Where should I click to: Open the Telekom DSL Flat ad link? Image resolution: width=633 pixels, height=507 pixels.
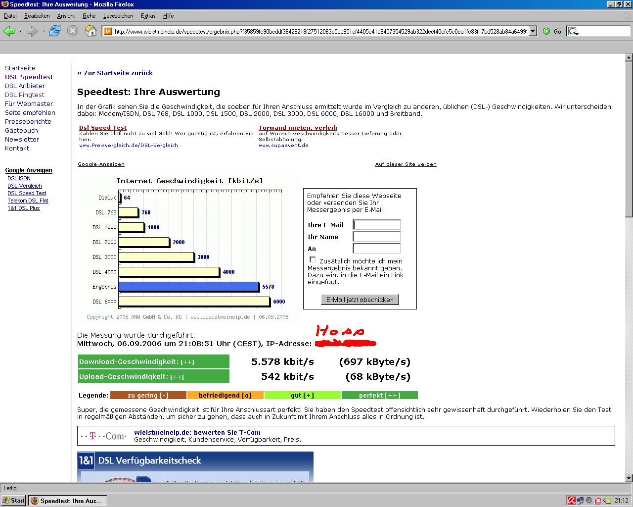[x=28, y=201]
